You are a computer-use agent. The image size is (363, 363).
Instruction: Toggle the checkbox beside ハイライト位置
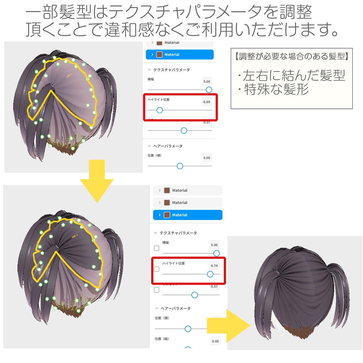pos(156,269)
